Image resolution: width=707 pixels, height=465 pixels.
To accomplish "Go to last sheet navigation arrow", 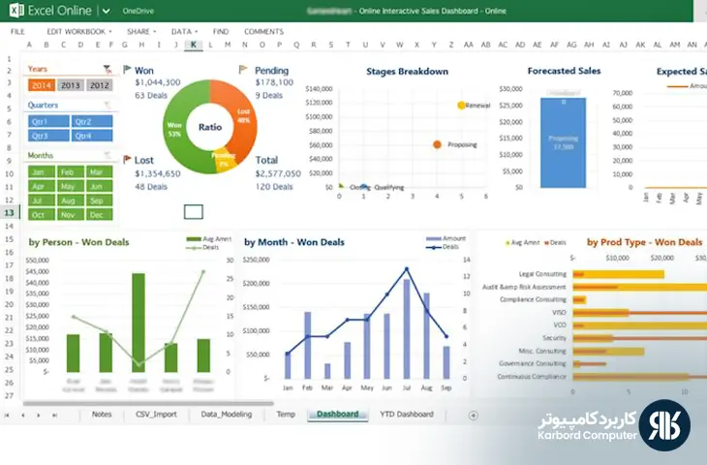I will tap(54, 415).
